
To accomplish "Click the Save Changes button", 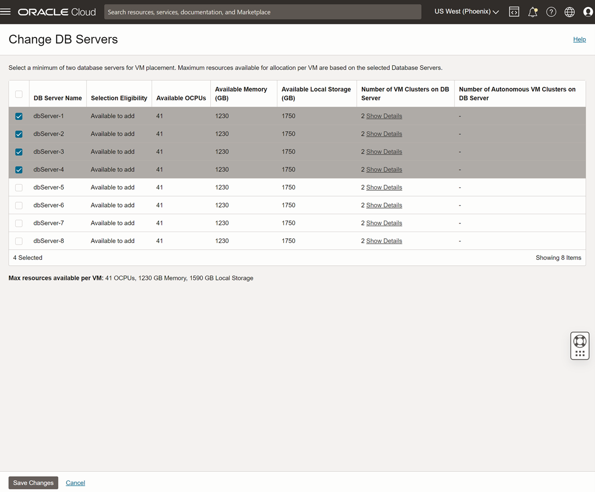I will click(x=33, y=483).
